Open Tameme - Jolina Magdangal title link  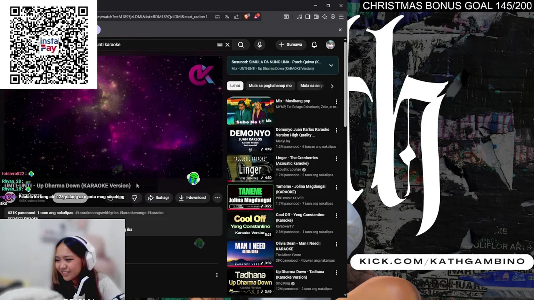(300, 189)
